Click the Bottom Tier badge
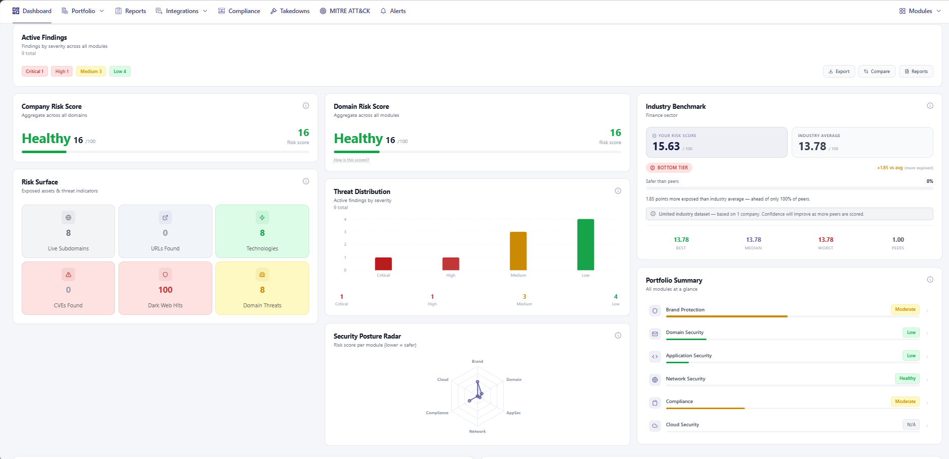The image size is (949, 459). coord(669,168)
